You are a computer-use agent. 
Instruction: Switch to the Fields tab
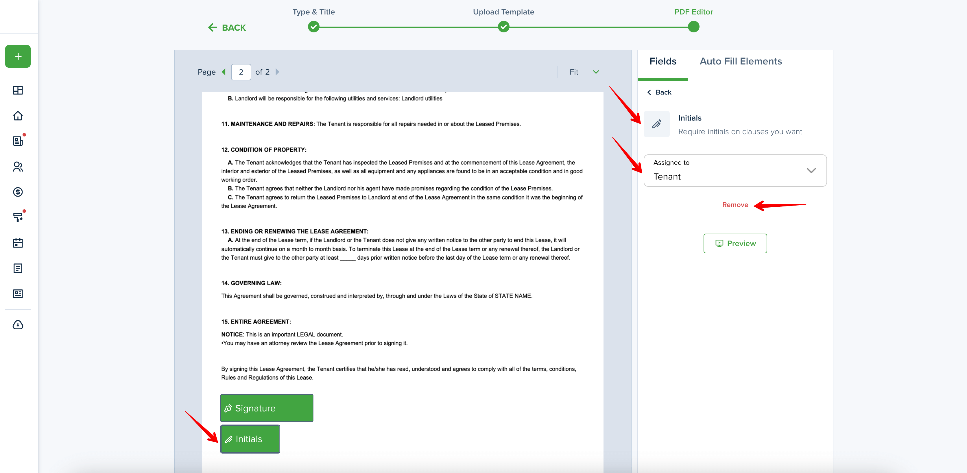[663, 62]
